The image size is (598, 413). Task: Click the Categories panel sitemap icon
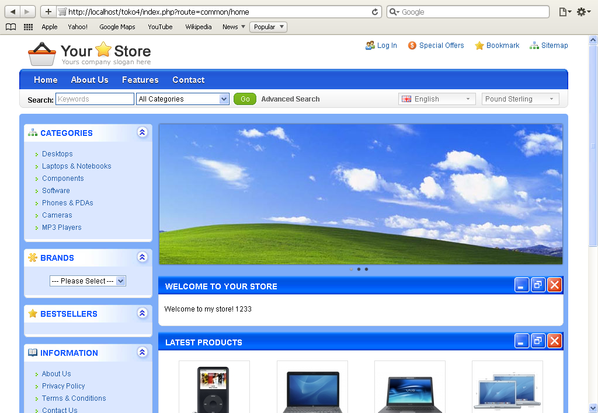coord(33,132)
